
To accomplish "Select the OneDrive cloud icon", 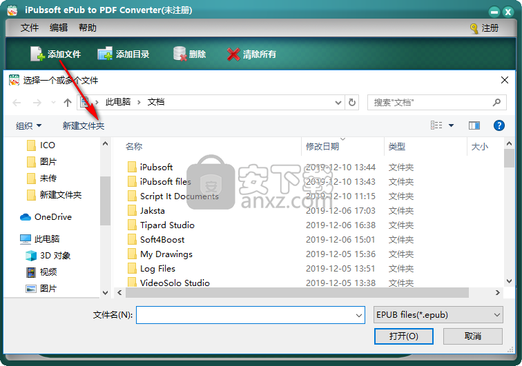I will 26,217.
